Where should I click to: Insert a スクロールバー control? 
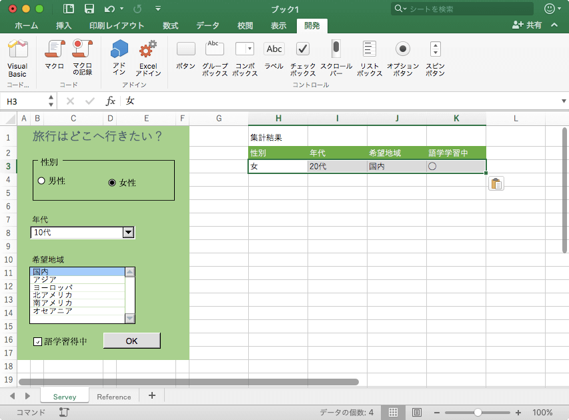point(336,58)
